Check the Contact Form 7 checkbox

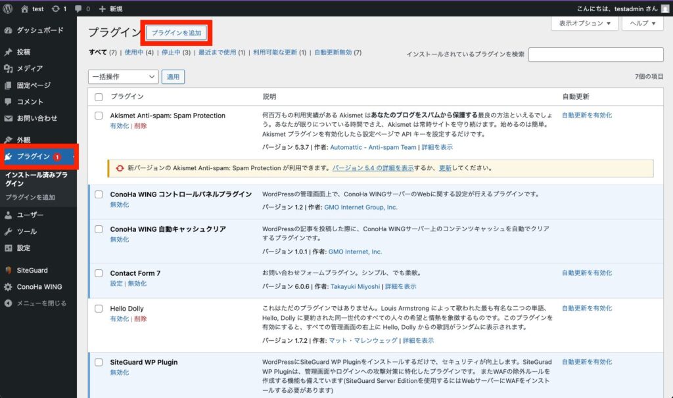point(99,273)
